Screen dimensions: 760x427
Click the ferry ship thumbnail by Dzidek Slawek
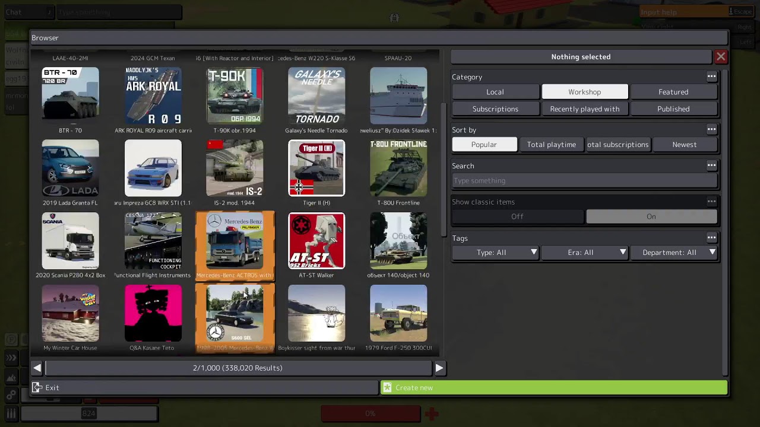(398, 95)
